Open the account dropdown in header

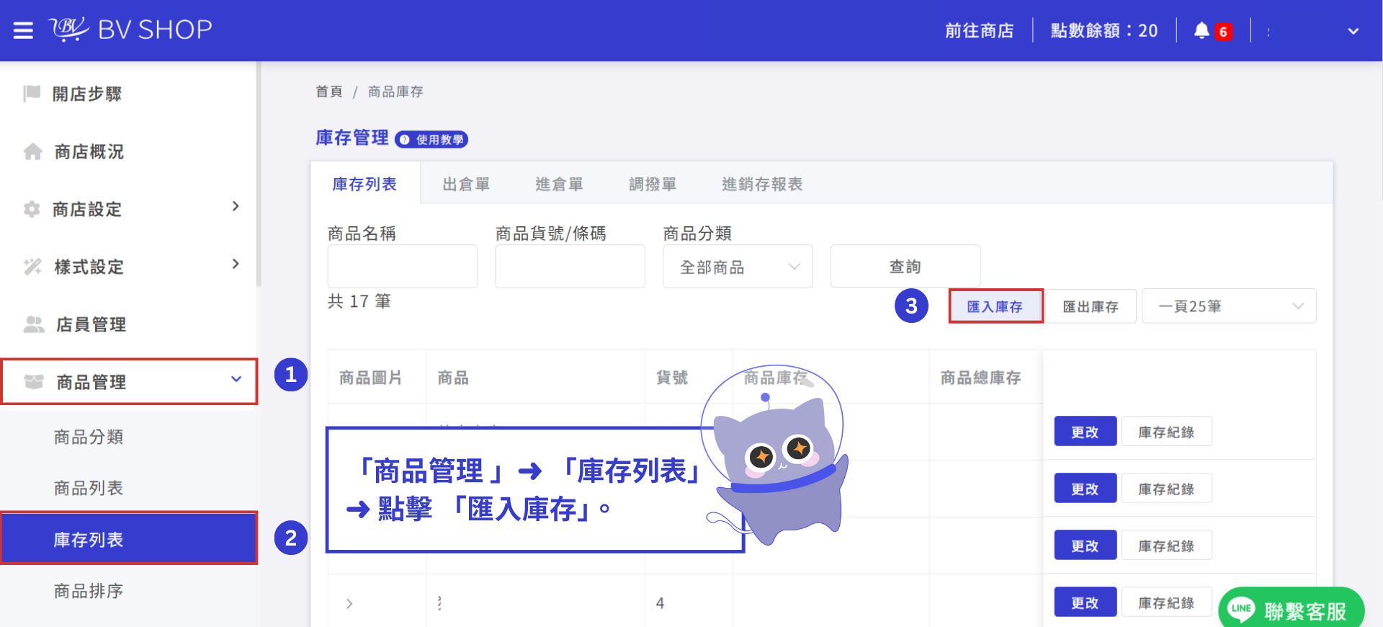1353,31
